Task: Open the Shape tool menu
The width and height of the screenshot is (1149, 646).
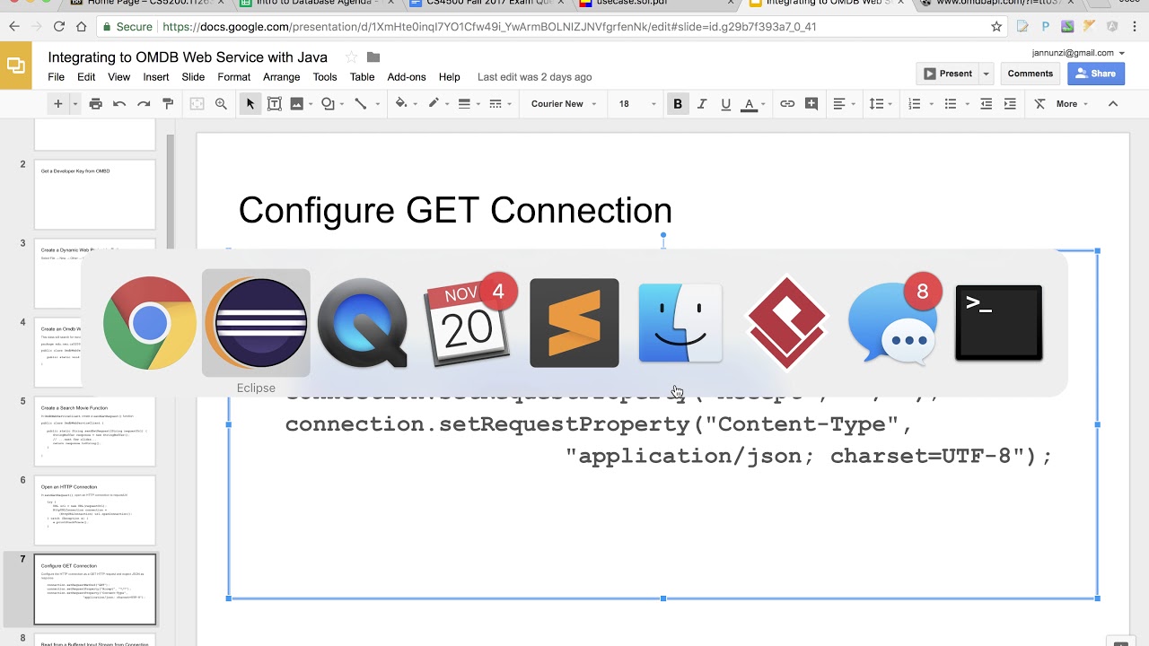Action: 332,104
